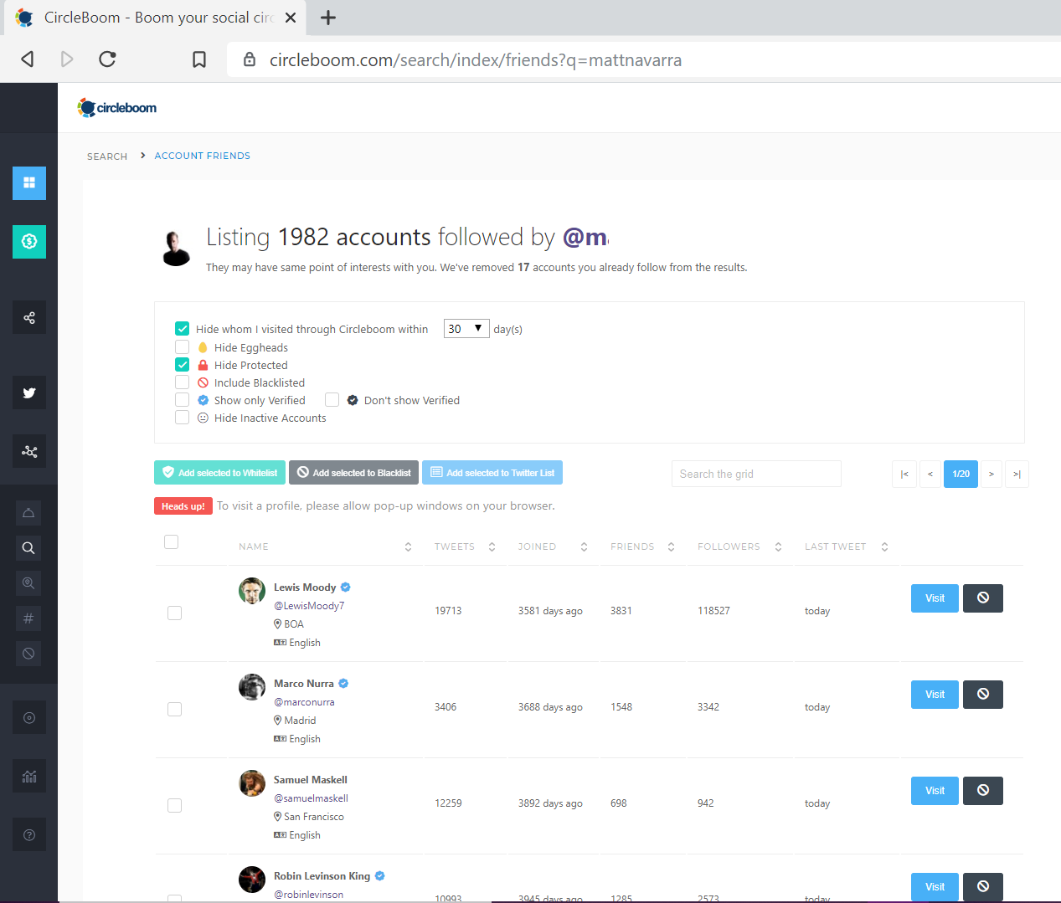Select the magnifier search icon in sidebar
1061x903 pixels.
28,547
